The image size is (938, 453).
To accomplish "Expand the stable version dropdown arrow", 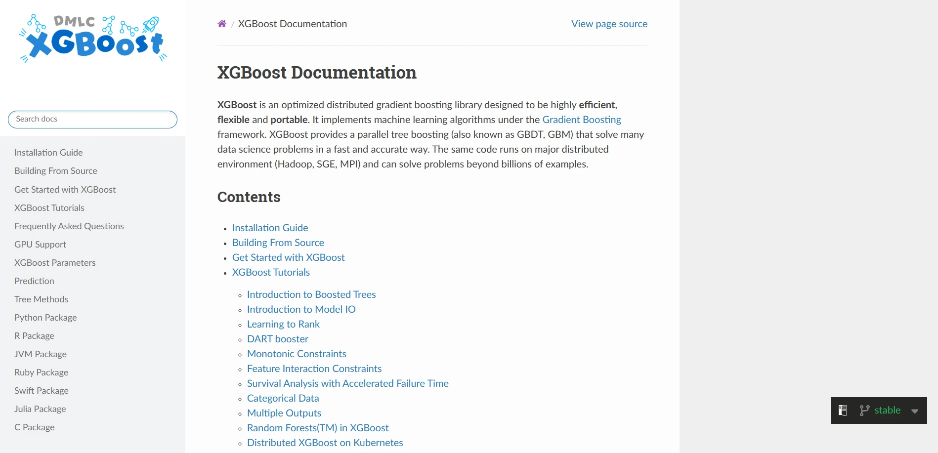I will tap(915, 411).
